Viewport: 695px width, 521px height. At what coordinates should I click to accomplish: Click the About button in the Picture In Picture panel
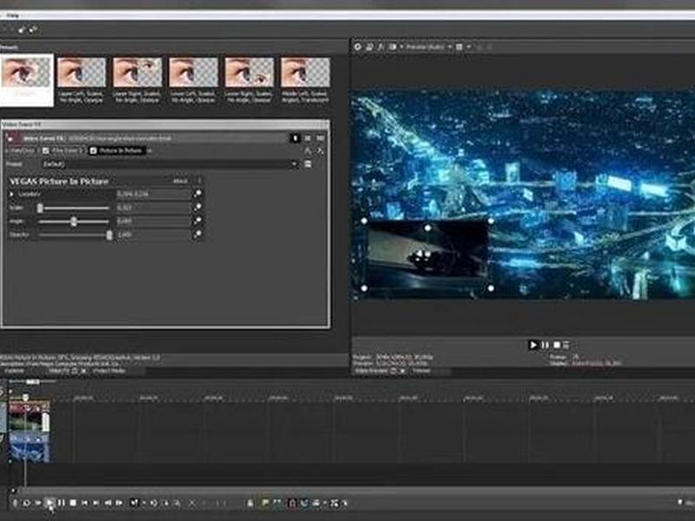point(180,181)
